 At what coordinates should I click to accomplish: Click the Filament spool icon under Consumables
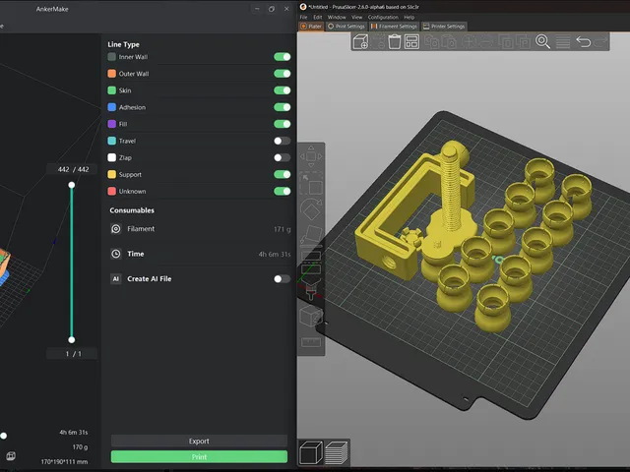click(x=116, y=229)
